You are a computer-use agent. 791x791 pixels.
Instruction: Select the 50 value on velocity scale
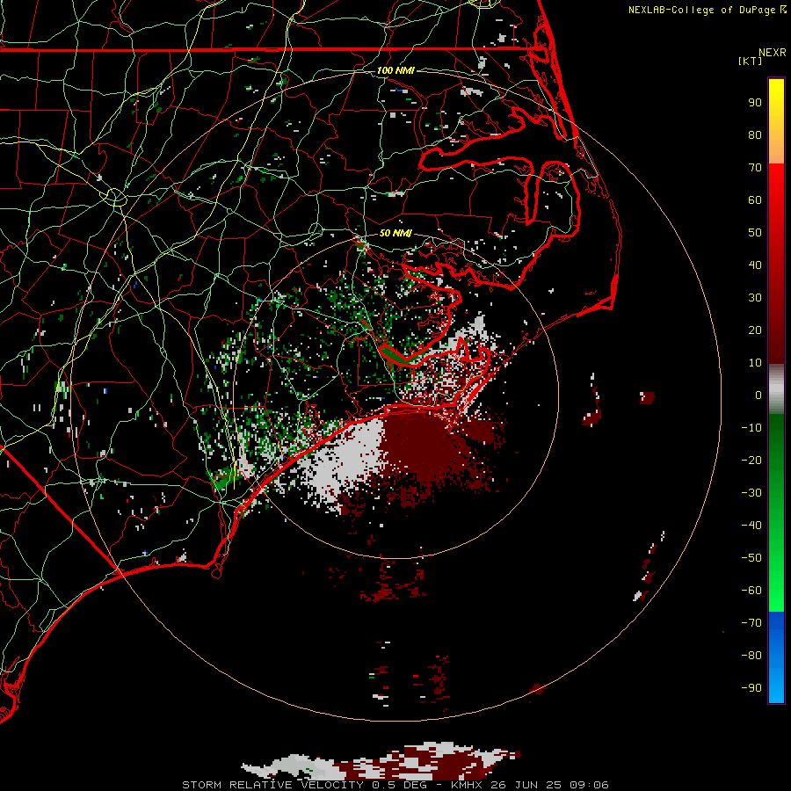[755, 233]
